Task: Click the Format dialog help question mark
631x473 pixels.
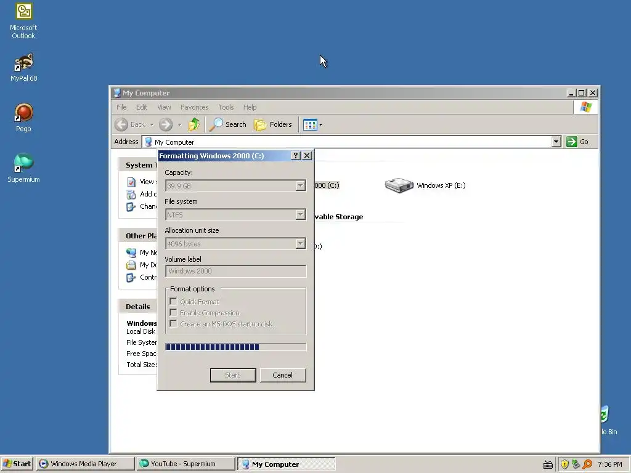Action: tap(296, 156)
